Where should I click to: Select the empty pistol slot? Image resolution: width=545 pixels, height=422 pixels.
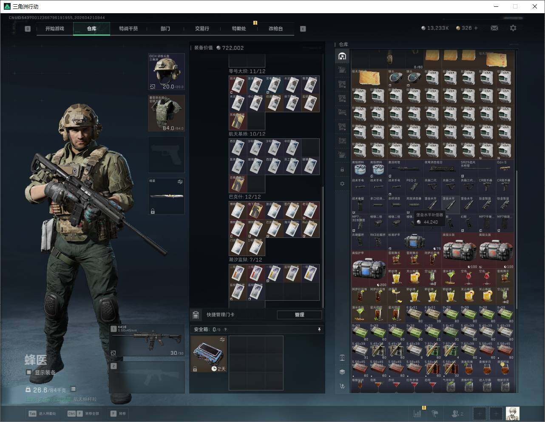pyautogui.click(x=167, y=154)
